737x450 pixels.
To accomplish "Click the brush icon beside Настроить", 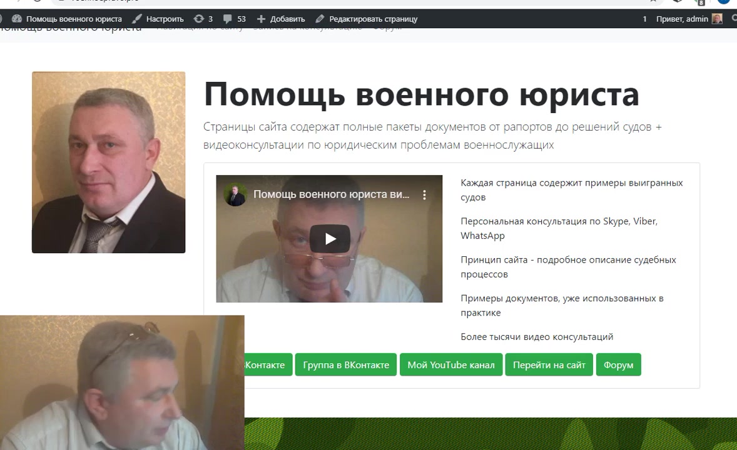I will 137,19.
